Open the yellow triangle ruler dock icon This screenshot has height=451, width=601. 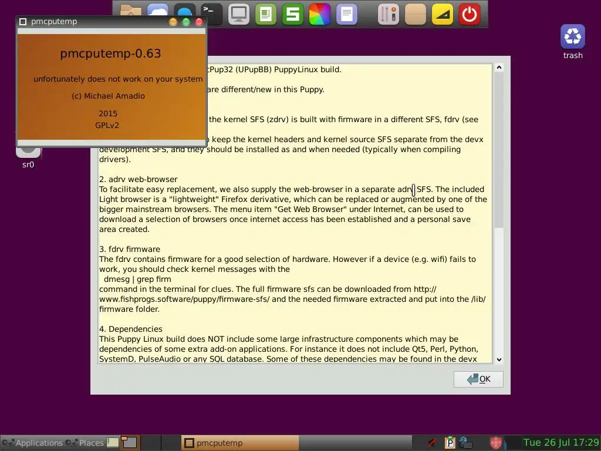pyautogui.click(x=443, y=14)
